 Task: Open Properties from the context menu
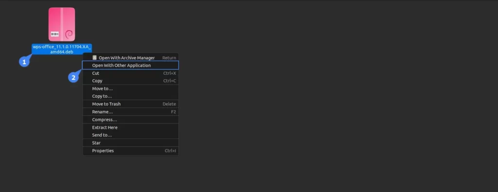point(130,151)
